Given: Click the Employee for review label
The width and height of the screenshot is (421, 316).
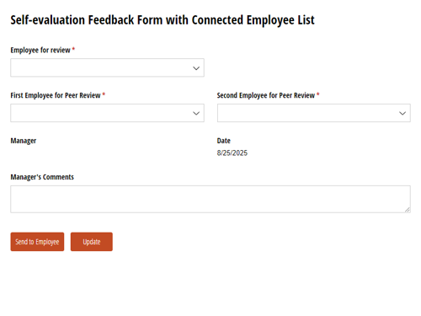Looking at the screenshot, I should (x=40, y=51).
